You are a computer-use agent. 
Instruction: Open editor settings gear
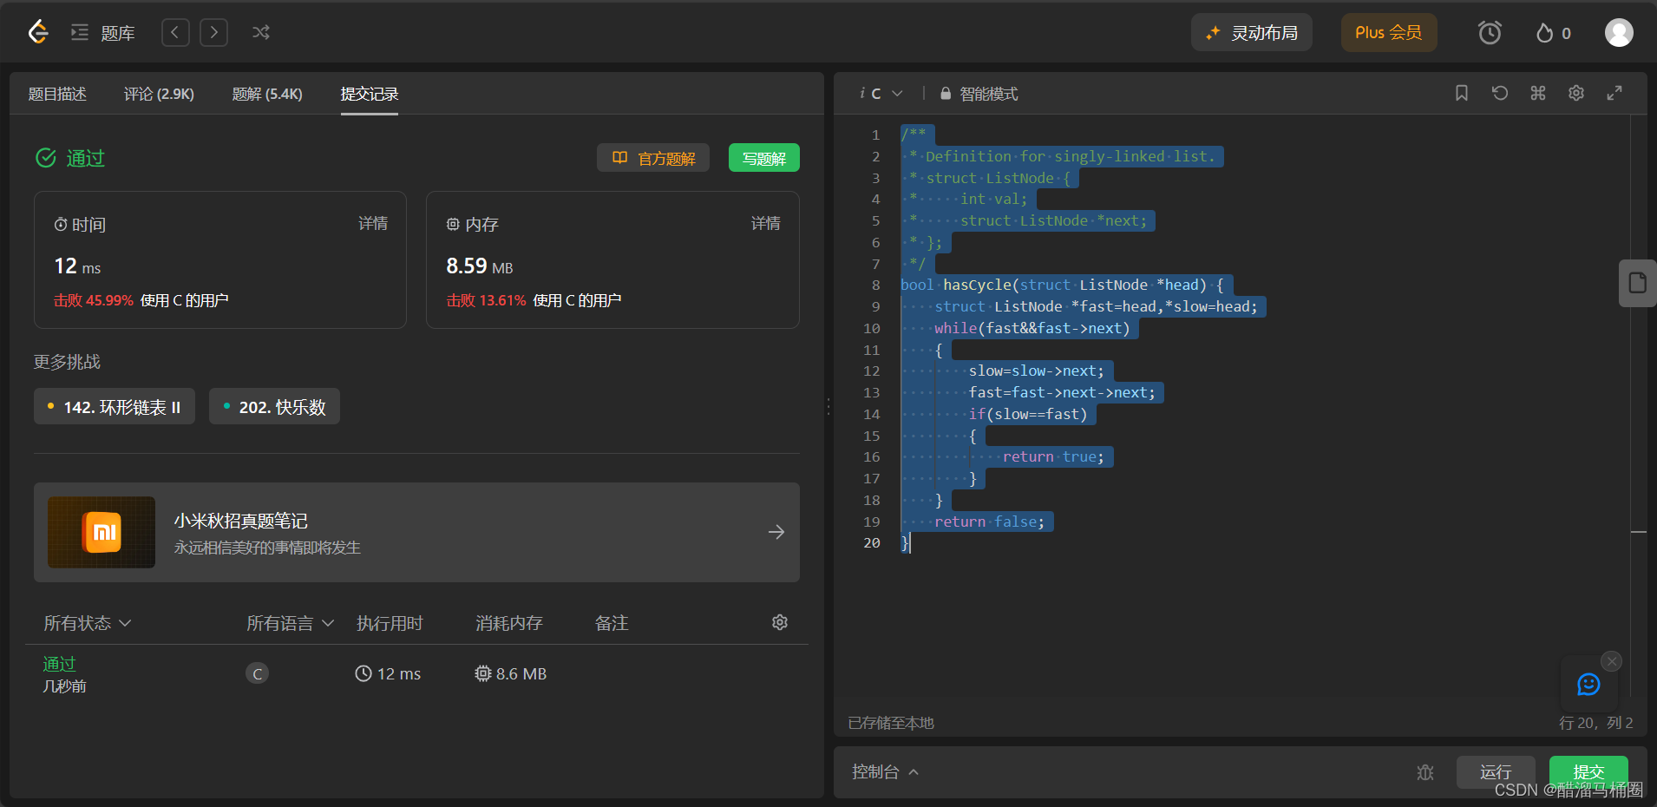pyautogui.click(x=1576, y=93)
